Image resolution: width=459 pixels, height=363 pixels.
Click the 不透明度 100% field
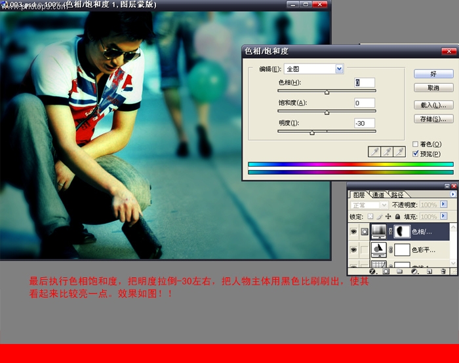click(429, 205)
